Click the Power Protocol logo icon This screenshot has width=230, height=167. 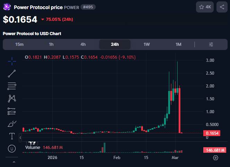point(7,7)
